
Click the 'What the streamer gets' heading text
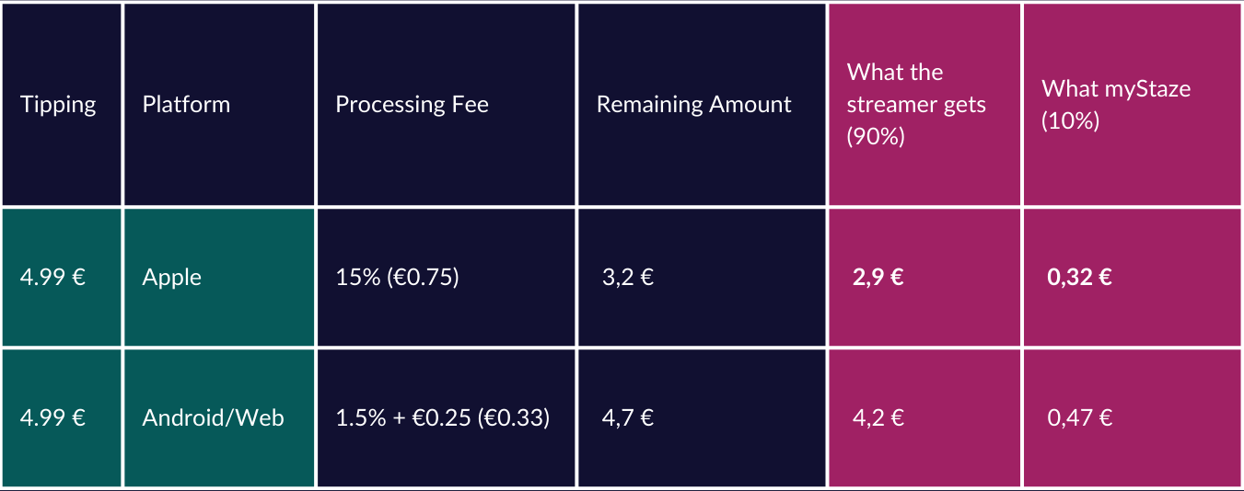[916, 88]
